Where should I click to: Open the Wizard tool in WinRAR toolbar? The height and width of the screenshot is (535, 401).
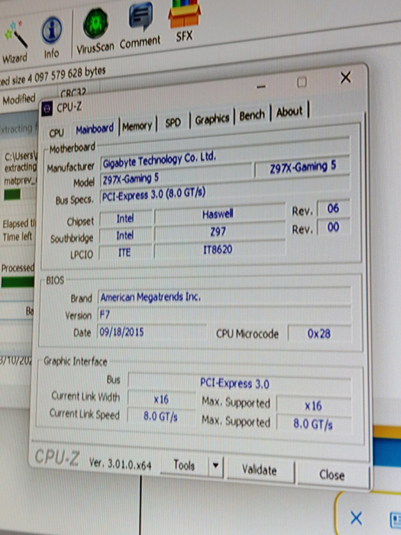(x=15, y=43)
